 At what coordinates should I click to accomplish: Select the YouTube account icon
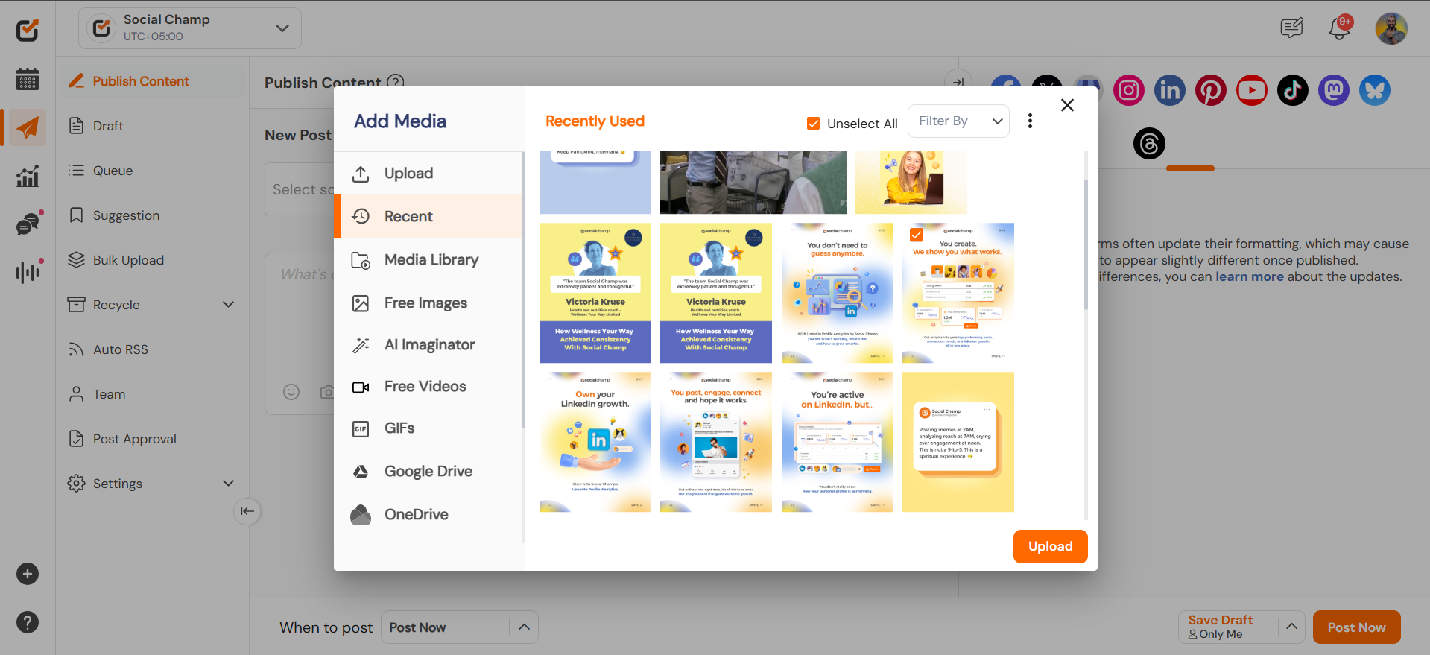[1252, 90]
